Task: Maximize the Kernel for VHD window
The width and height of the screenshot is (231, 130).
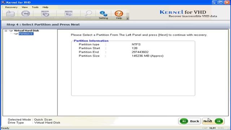Action: [x=221, y=3]
